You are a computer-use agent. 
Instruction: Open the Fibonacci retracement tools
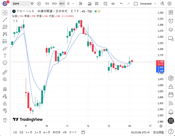coord(5,27)
